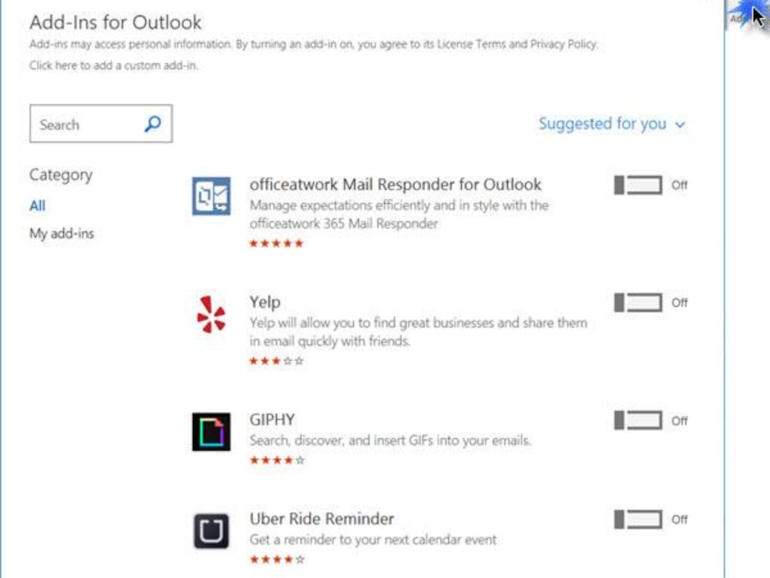Viewport: 770px width, 578px height.
Task: Click the magnifier search icon
Action: (x=153, y=124)
